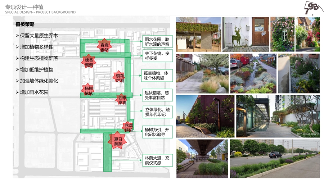The width and height of the screenshot is (324, 182).
Task: Click the 立体绿化 green label box
Action: 157,112
